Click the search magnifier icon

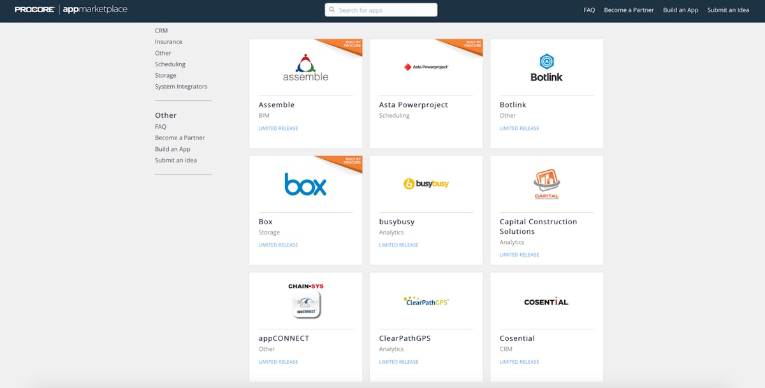[x=332, y=10]
